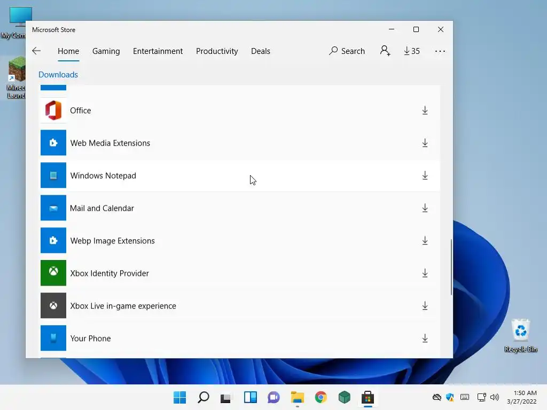Open taskbar Search

204,397
